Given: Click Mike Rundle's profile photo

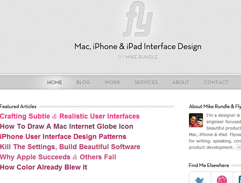Looking at the screenshot, I should point(196,120).
